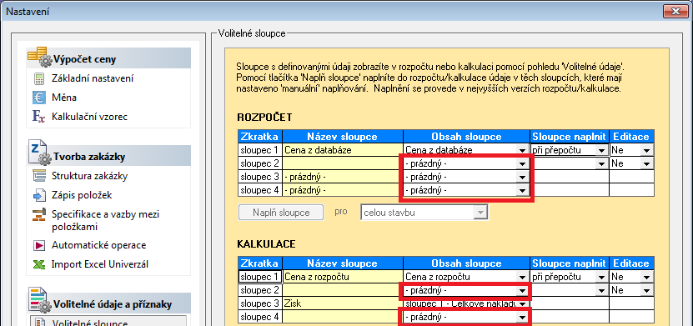Click the Fx icon beside Kalkulační vzorec
693x326 pixels.
click(x=39, y=117)
